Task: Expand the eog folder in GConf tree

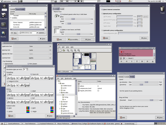Action: tap(60, 90)
